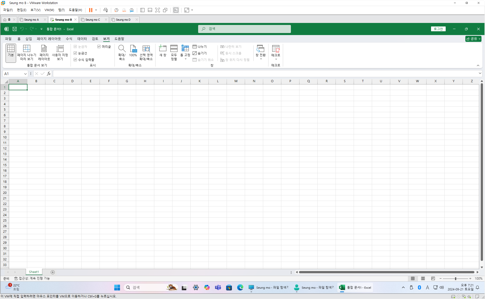This screenshot has width=485, height=299.
Task: Open the Insert (삽입) ribbon tab
Action: coord(28,39)
